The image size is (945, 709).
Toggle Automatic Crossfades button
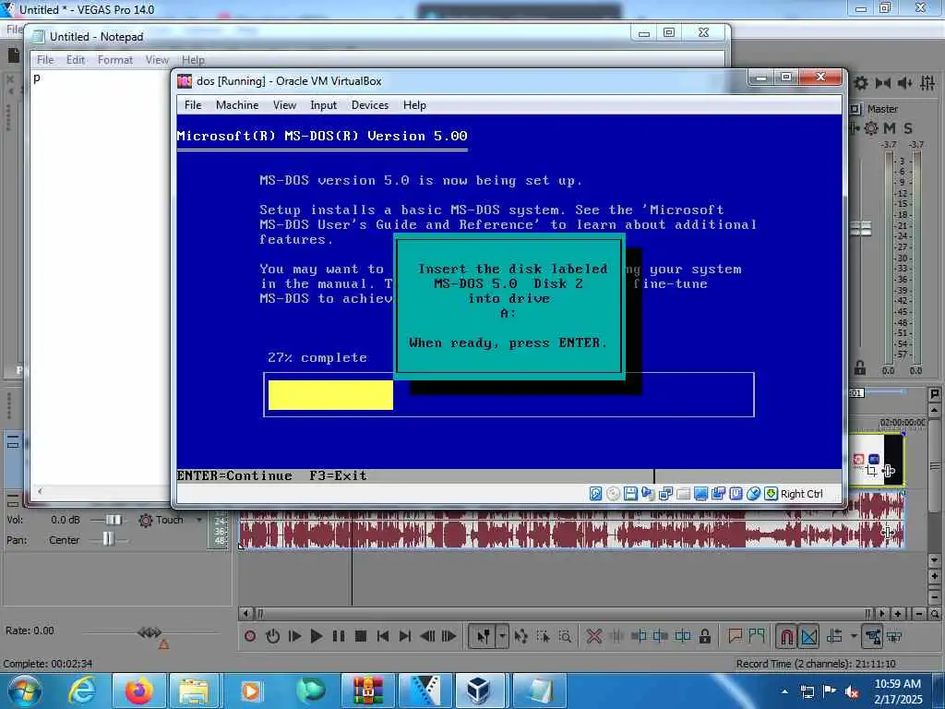point(808,636)
